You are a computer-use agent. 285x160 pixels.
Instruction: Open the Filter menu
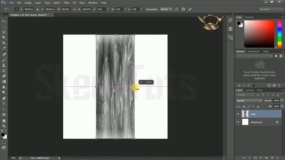[66, 3]
